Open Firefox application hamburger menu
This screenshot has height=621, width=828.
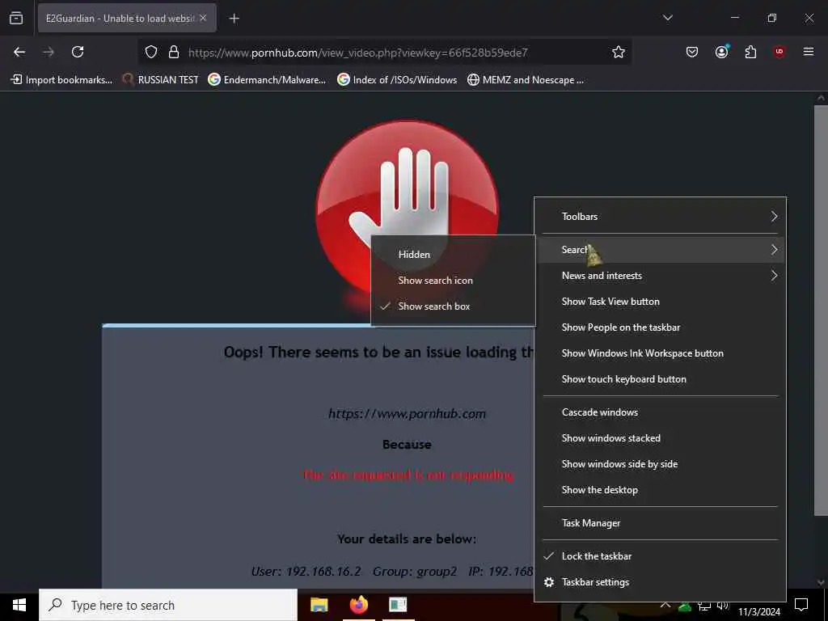click(809, 52)
